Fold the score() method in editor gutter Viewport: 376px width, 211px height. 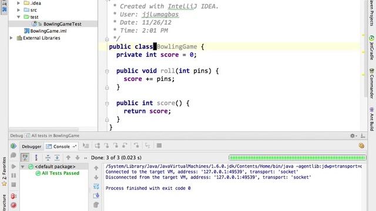[x=107, y=104]
